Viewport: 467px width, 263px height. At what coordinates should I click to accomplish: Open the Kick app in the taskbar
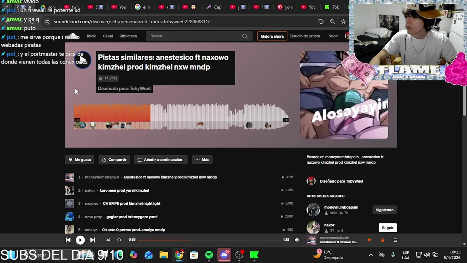click(x=254, y=255)
